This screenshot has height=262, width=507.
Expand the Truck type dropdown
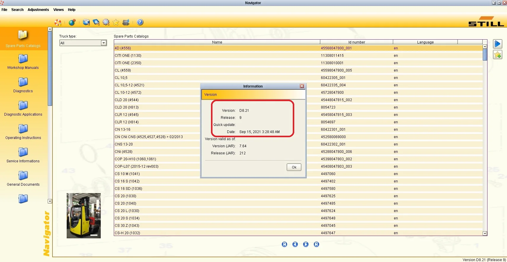[104, 43]
